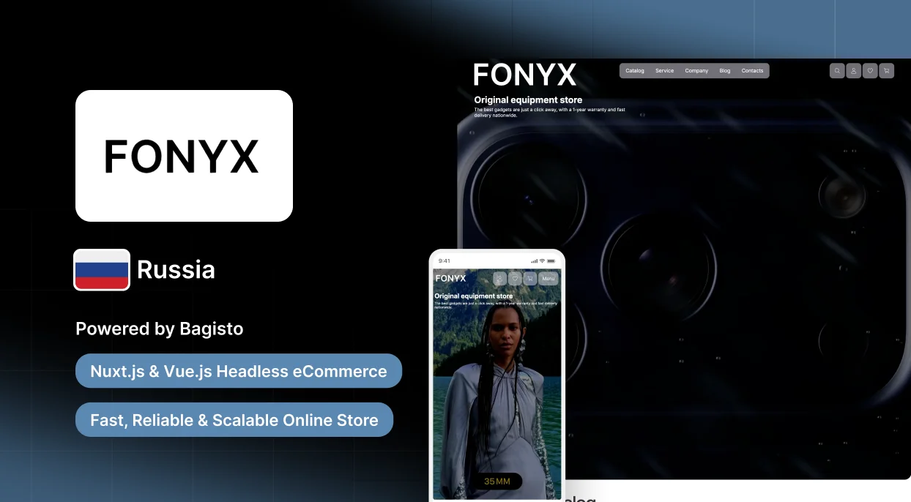Open the Menu button on the mobile screen
This screenshot has width=911, height=502.
pyautogui.click(x=548, y=279)
